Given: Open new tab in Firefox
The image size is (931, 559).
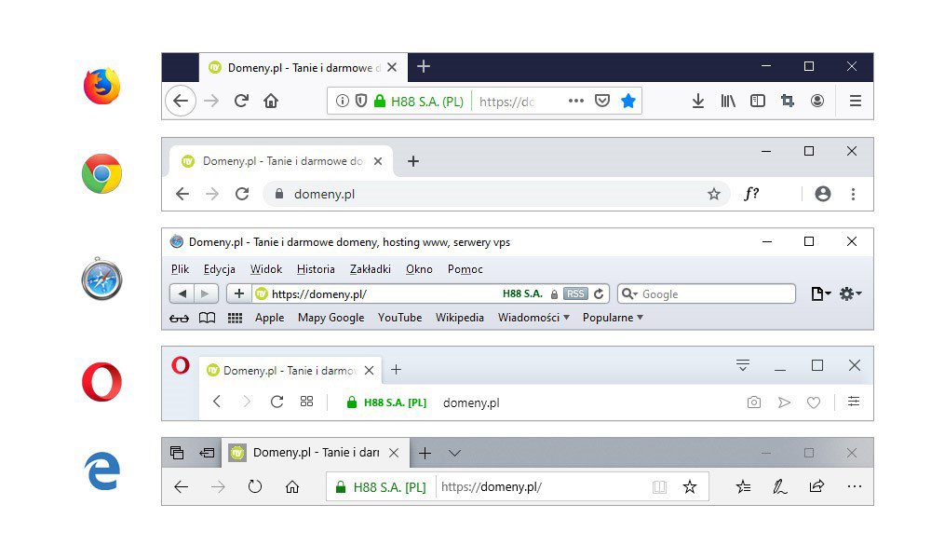Looking at the screenshot, I should click(x=424, y=66).
